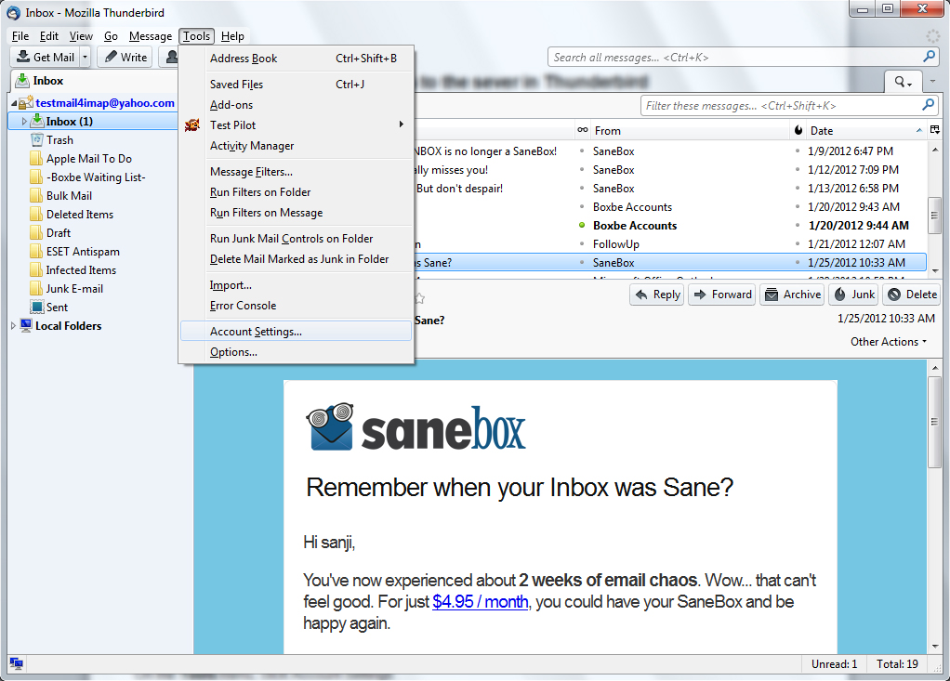This screenshot has width=950, height=681.
Task: Choose Import from Tools menu
Action: click(297, 284)
